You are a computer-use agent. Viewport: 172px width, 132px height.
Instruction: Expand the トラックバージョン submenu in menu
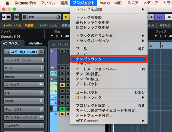coord(109,41)
